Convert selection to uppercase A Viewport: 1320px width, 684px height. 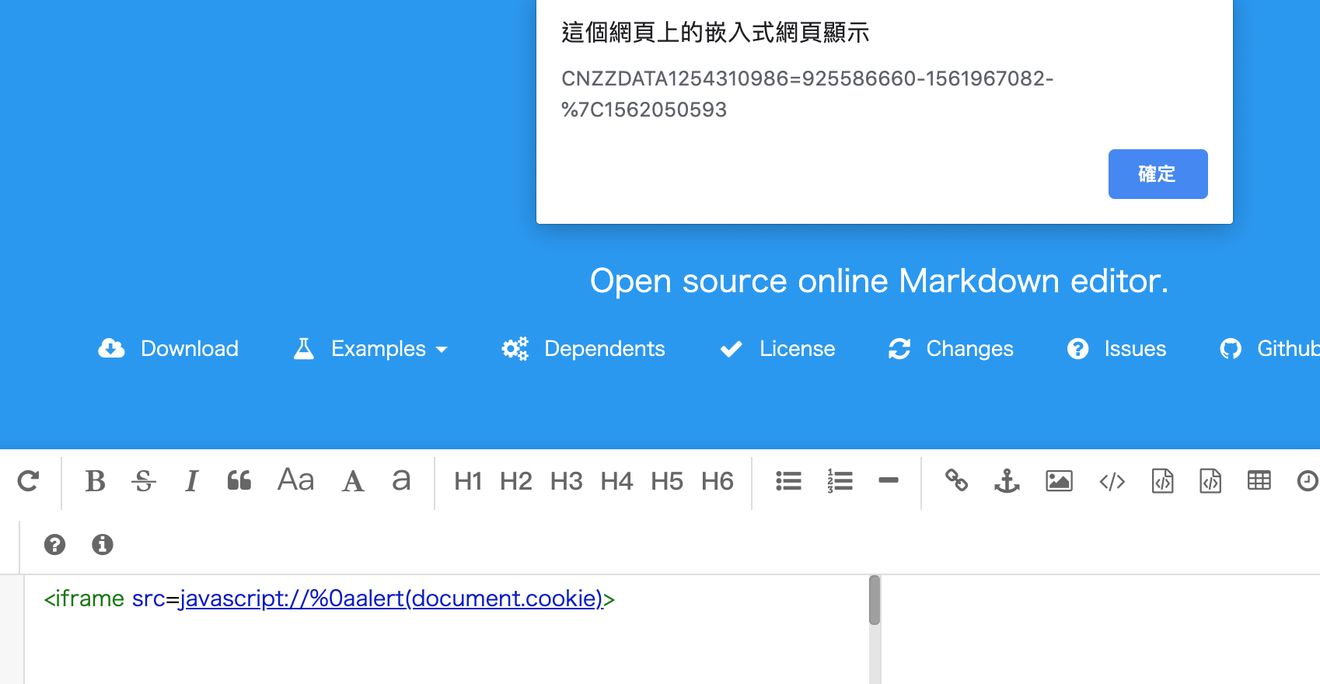tap(353, 481)
